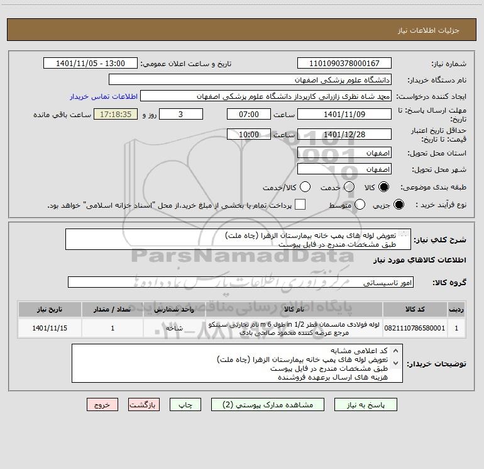Image resolution: width=484 pixels, height=469 pixels.
Task: Click the واحد شمارش column header
Action: coord(174,310)
